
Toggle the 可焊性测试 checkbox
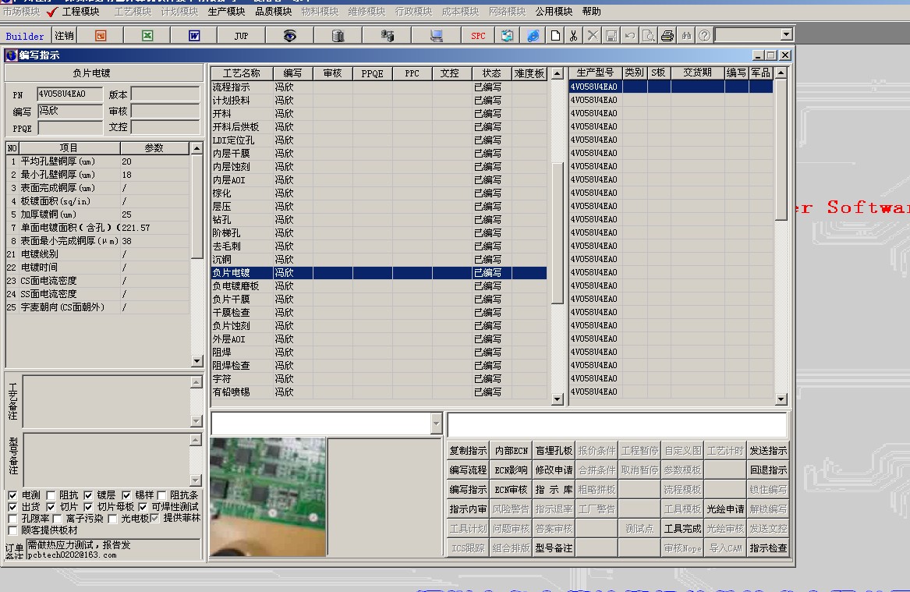(143, 507)
